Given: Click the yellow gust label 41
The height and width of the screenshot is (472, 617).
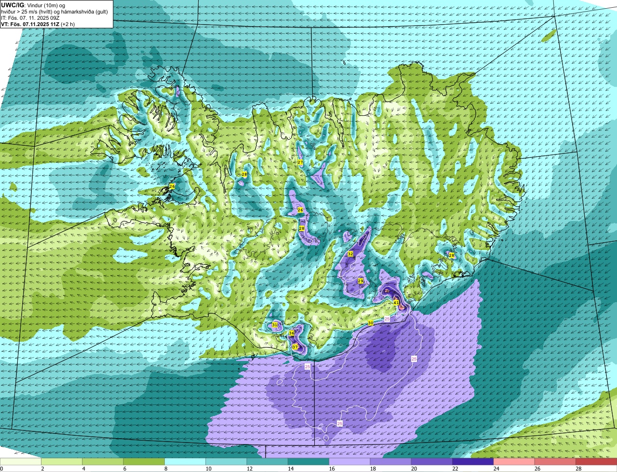Looking at the screenshot, I should (396, 303).
